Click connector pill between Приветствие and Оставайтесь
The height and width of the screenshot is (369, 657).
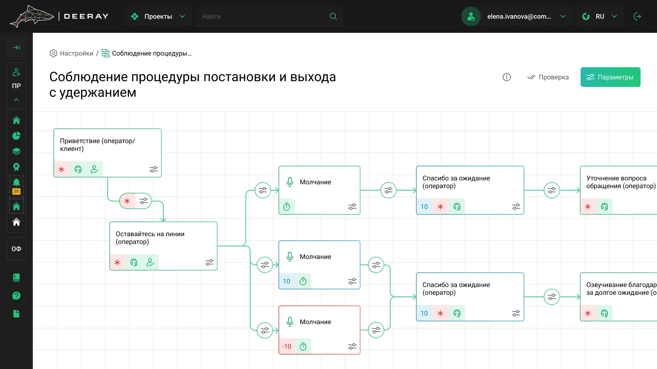(136, 201)
